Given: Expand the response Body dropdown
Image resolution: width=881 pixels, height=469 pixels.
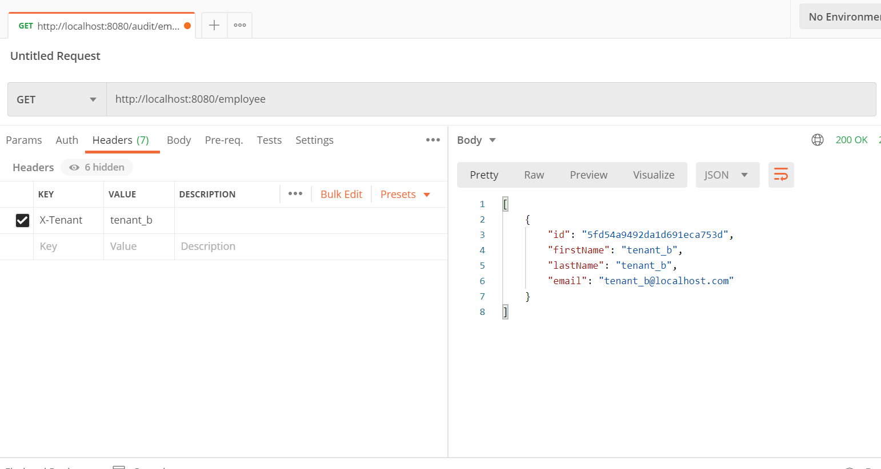Looking at the screenshot, I should [x=476, y=140].
